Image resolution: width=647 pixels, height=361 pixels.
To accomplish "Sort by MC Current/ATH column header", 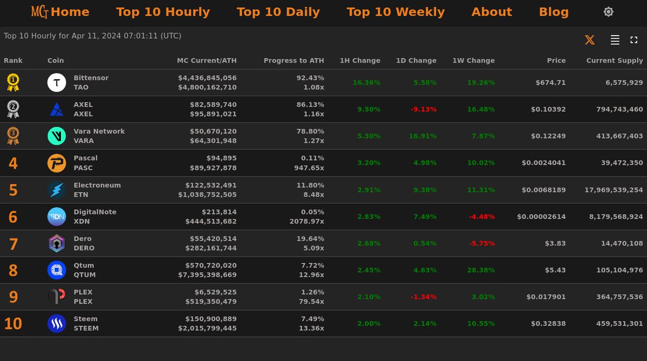I will coord(207,60).
